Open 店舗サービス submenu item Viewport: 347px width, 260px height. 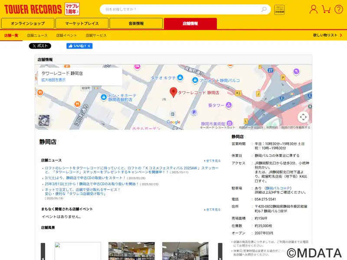pos(96,36)
